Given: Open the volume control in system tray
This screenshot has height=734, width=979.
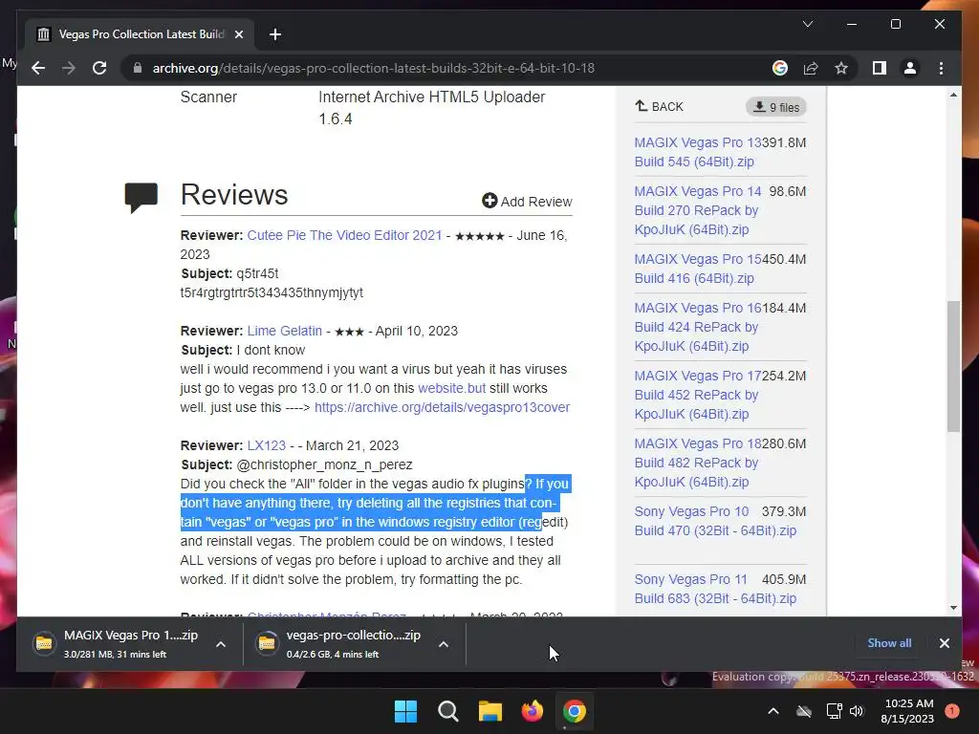Looking at the screenshot, I should tap(857, 711).
